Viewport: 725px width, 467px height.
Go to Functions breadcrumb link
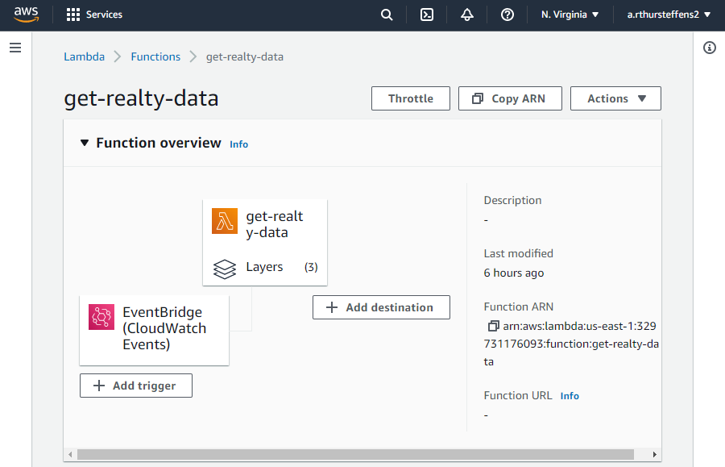155,57
